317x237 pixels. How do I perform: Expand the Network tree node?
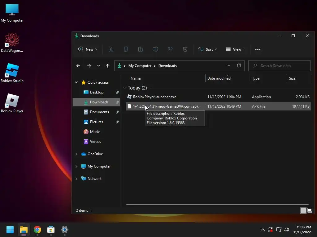[76, 179]
